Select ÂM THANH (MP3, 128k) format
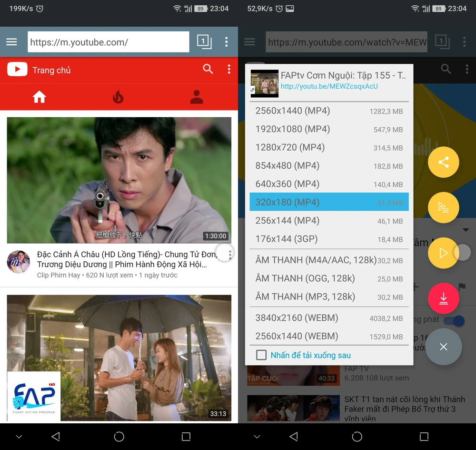Screen dimensions: 476x450 (328, 297)
